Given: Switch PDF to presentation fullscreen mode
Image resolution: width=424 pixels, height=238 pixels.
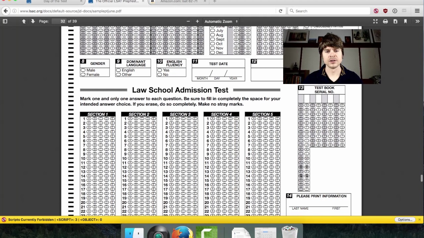Looking at the screenshot, I should (375, 21).
